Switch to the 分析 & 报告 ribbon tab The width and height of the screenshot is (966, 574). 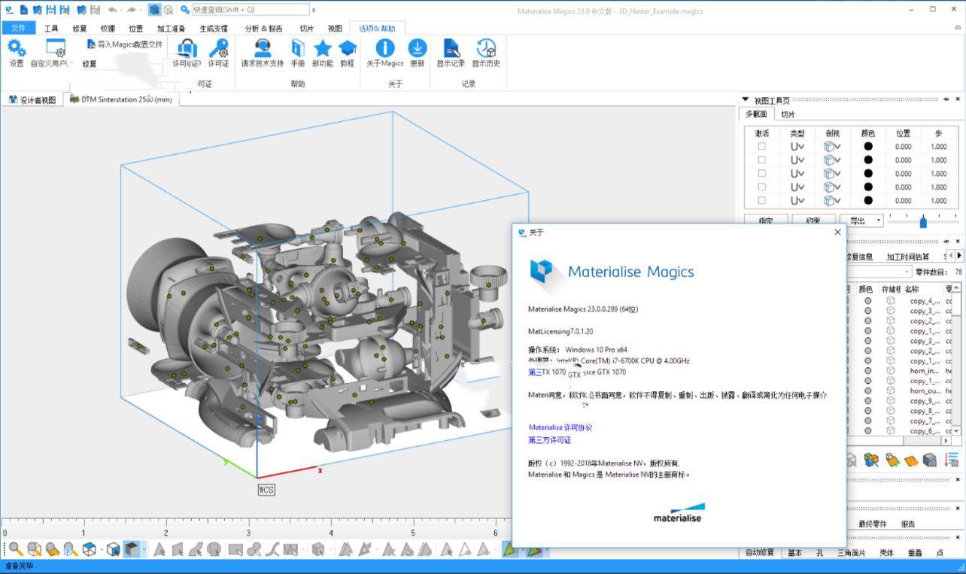[x=264, y=29]
